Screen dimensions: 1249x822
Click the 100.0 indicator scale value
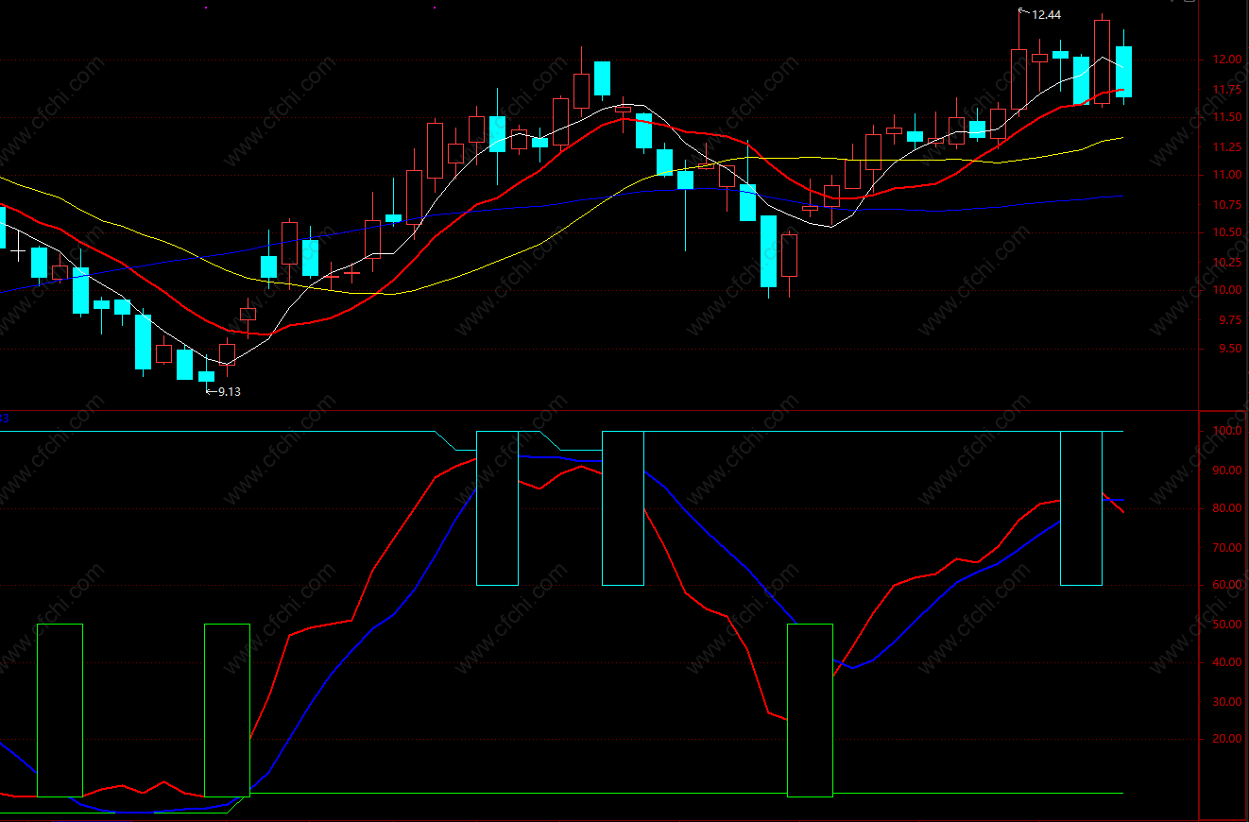tap(1226, 432)
